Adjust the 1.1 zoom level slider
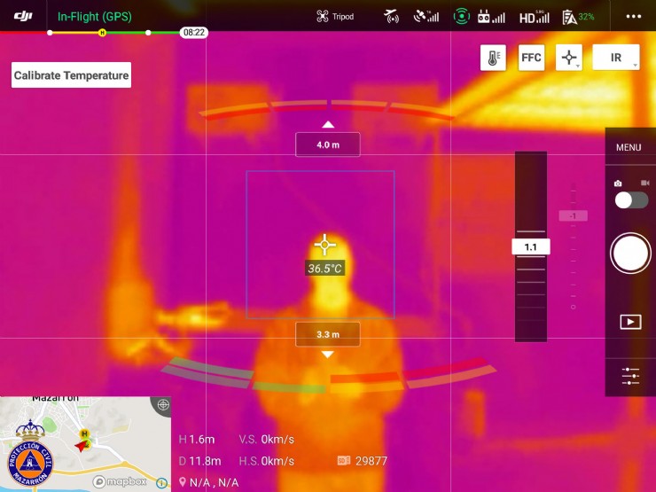 (531, 246)
